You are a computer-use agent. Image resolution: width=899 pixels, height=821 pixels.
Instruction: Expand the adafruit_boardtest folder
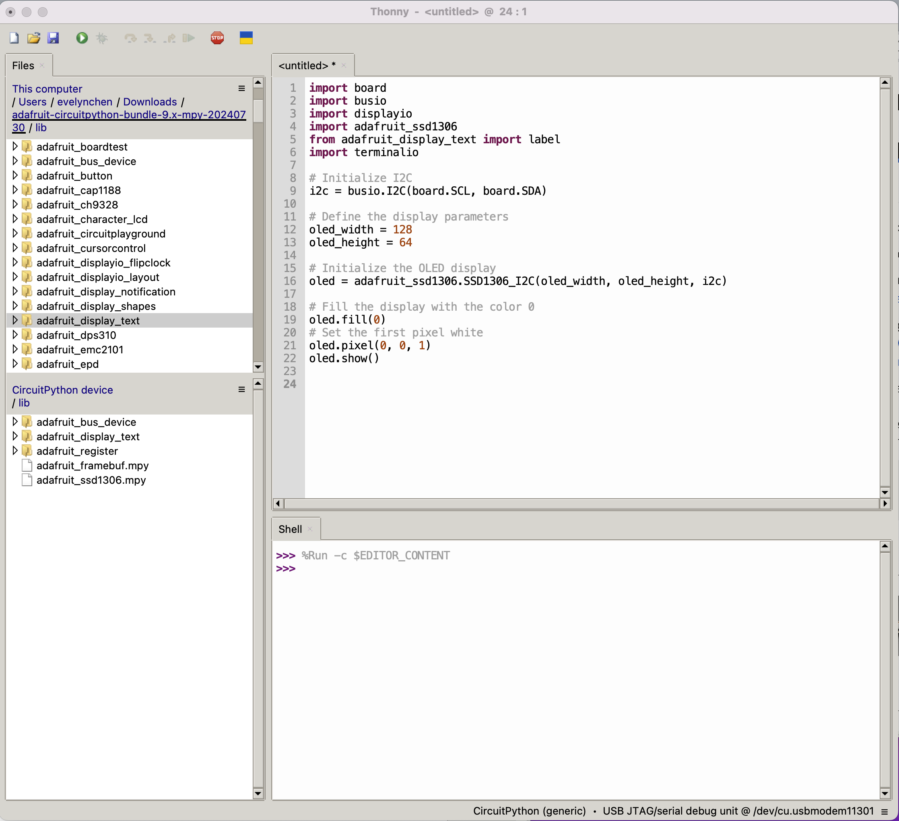coord(15,146)
